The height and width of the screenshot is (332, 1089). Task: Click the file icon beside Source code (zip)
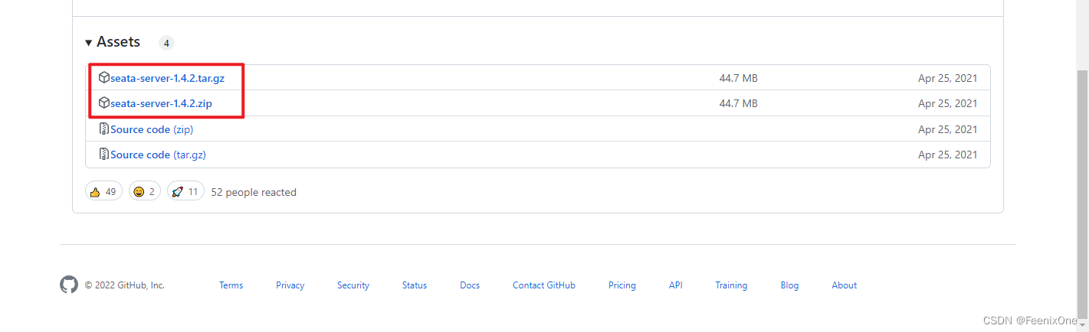[x=104, y=129]
